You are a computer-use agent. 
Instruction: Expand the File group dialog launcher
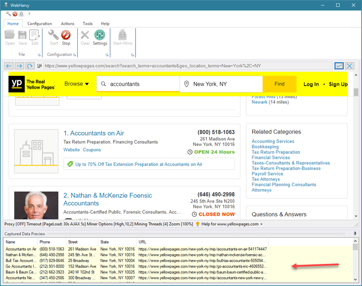click(39, 55)
